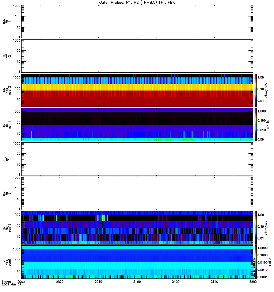Click the '2000' time axis label
The height and width of the screenshot is (292, 274).
21,281
